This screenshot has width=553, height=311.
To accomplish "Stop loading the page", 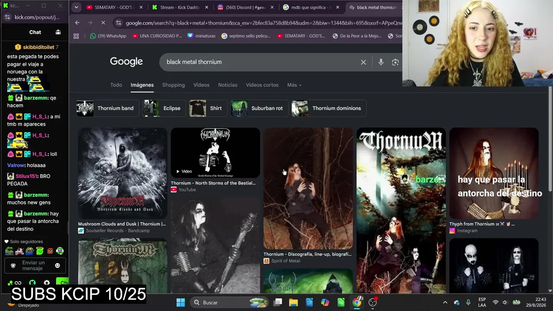I will point(103,22).
